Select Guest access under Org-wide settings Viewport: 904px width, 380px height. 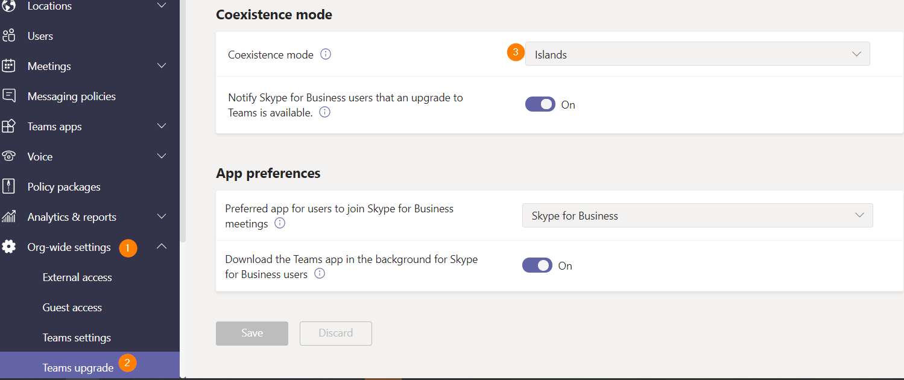(72, 308)
